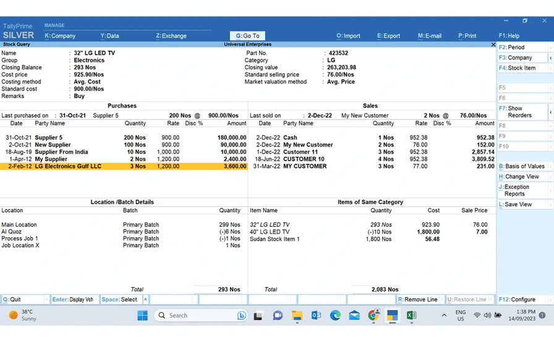This screenshot has height=341, width=554.
Task: Open Outlook from the taskbar
Action: tap(316, 315)
